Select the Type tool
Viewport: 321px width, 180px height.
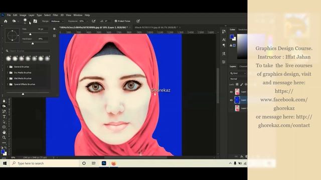(x=4, y=116)
